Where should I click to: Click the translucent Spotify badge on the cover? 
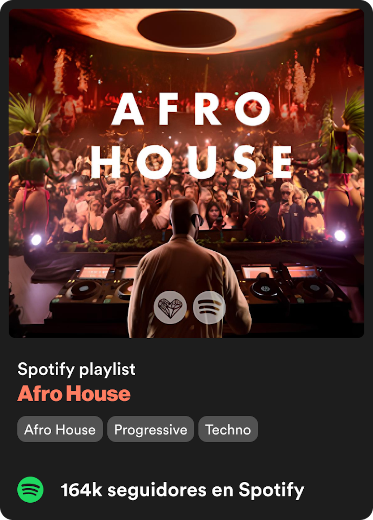pyautogui.click(x=209, y=307)
